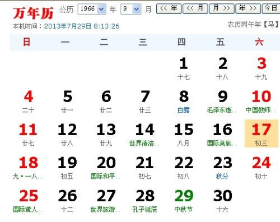This screenshot has width=280, height=222.
Task: Click the 万年历 logo title
Action: 33,13
